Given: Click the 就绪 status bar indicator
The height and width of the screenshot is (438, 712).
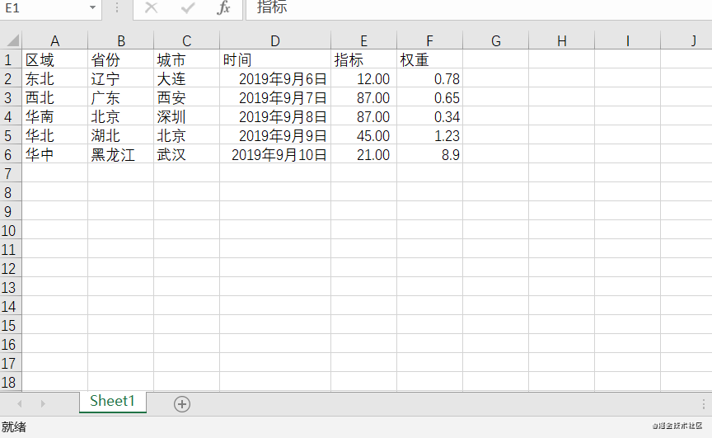Looking at the screenshot, I should (14, 427).
